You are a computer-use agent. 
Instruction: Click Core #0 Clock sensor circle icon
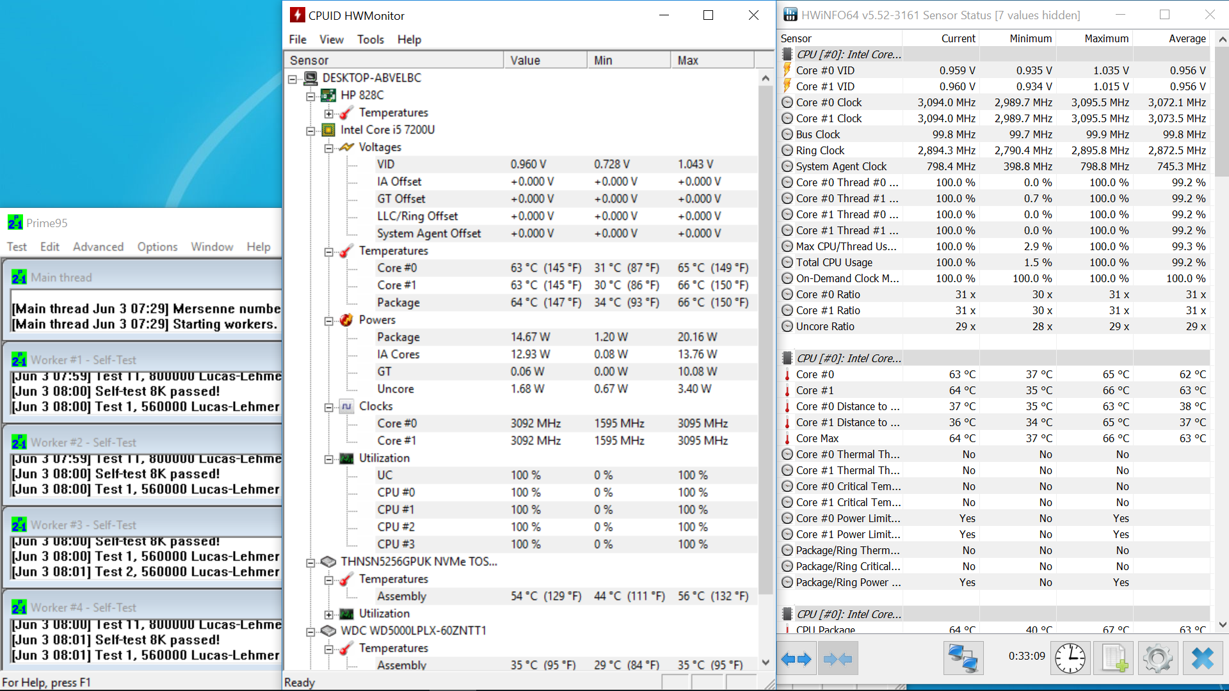pos(787,102)
